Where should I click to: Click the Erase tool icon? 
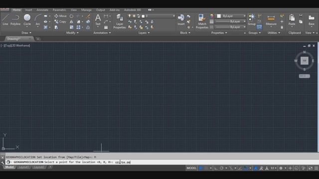(88, 16)
